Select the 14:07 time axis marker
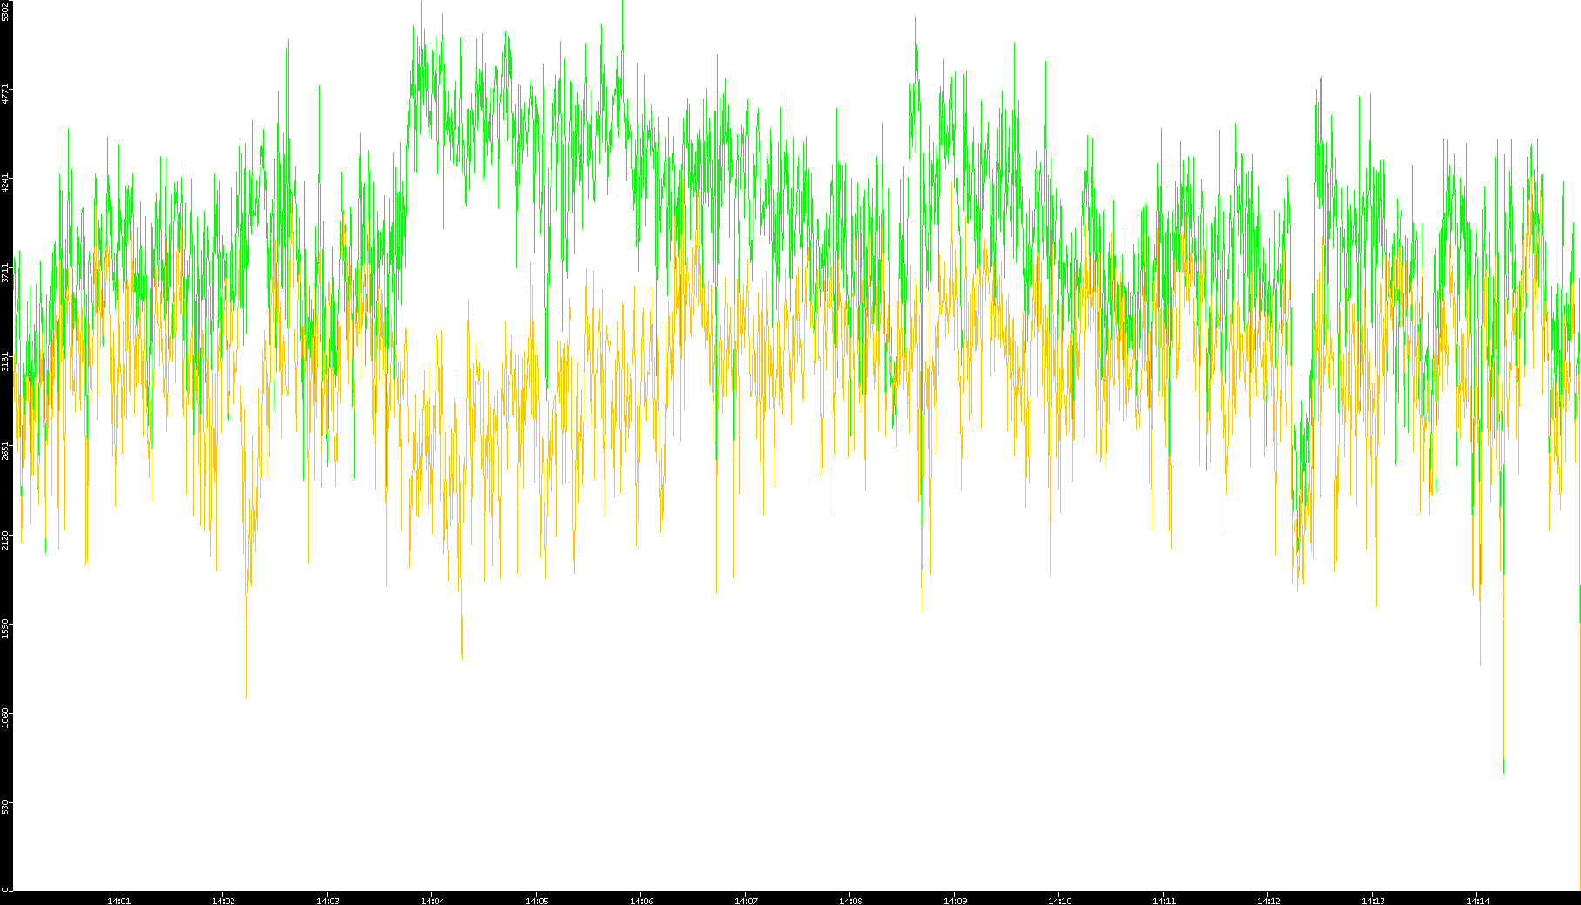 pos(746,901)
